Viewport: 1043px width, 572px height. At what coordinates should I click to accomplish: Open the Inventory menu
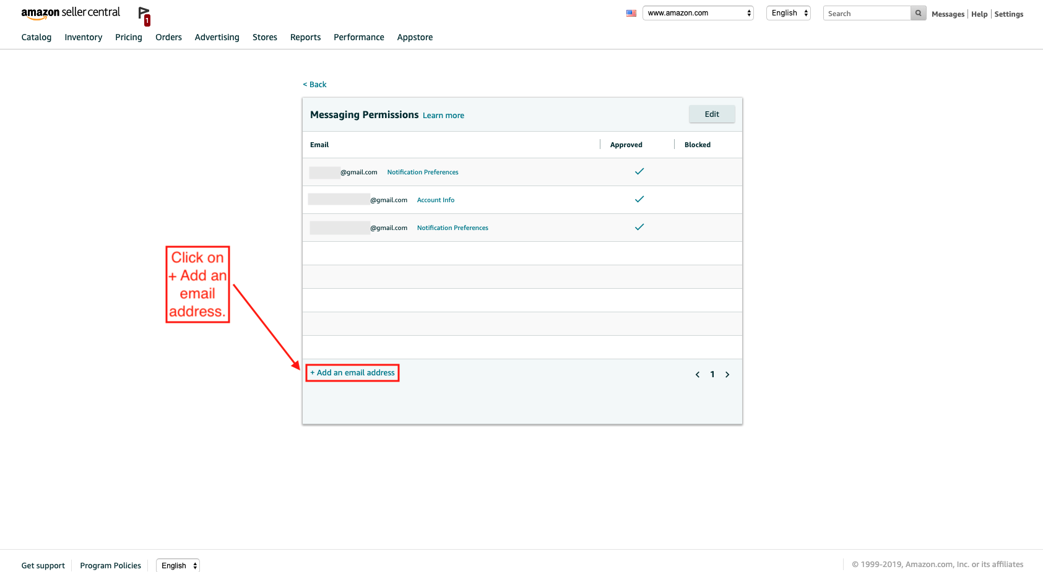tap(84, 37)
